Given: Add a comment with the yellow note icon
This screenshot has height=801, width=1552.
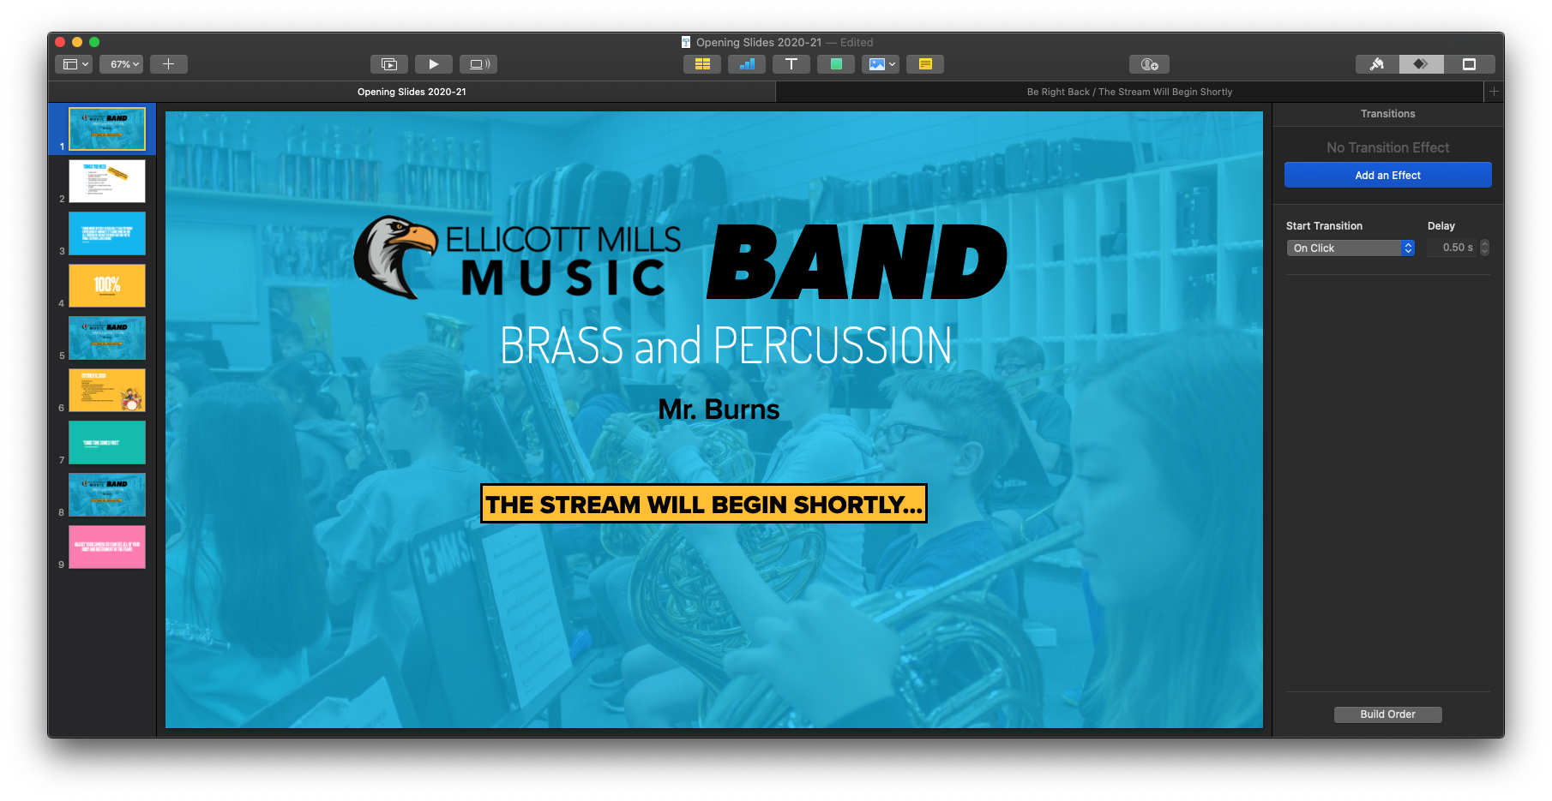Looking at the screenshot, I should pyautogui.click(x=925, y=64).
